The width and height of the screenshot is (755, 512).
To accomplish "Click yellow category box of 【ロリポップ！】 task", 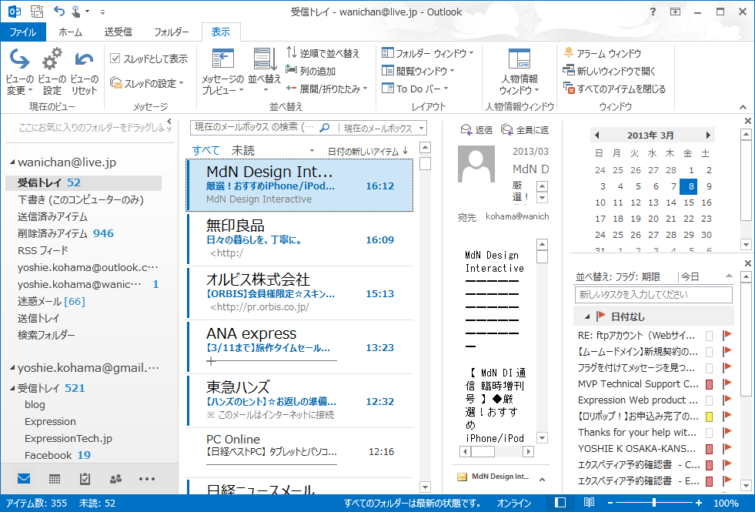I will (710, 417).
